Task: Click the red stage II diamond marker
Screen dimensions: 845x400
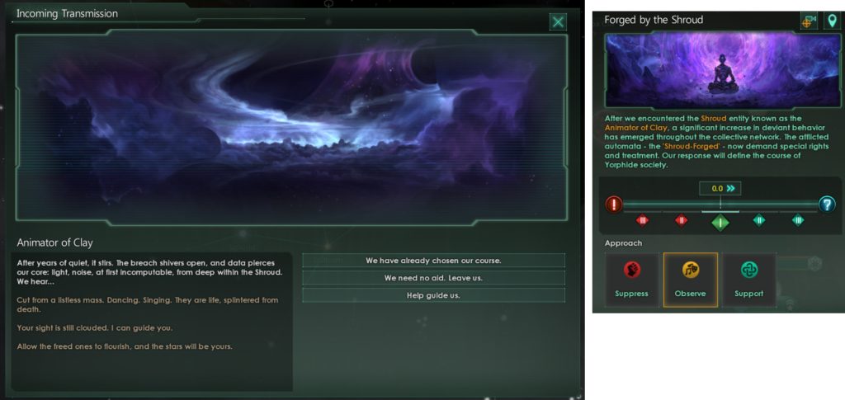Action: tap(681, 220)
